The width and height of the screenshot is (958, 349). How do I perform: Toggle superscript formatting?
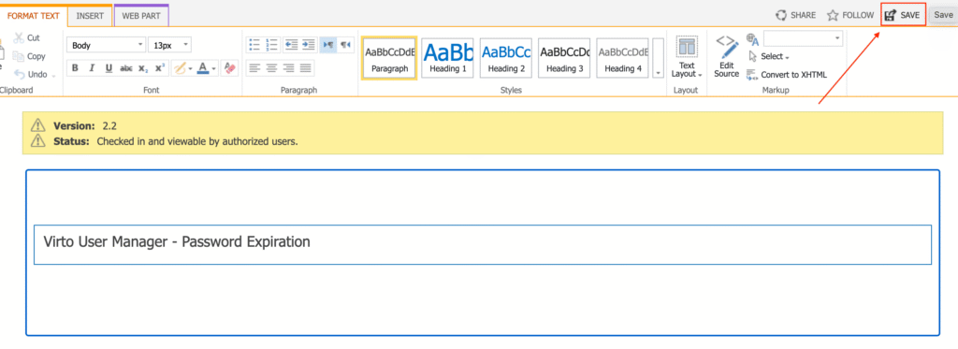pos(159,68)
